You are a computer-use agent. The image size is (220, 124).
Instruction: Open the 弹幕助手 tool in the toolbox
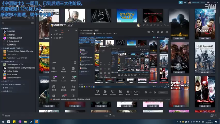54,70
